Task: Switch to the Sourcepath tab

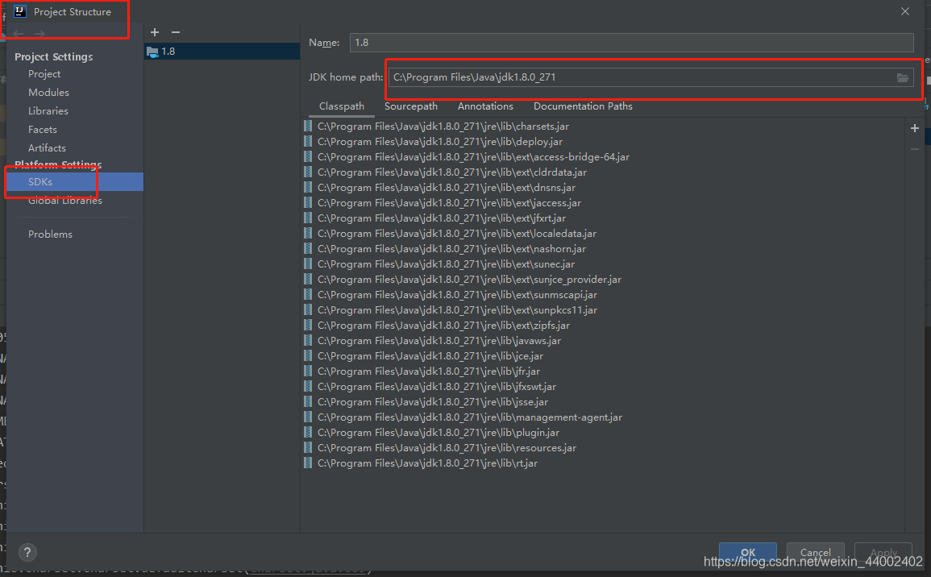Action: pyautogui.click(x=411, y=106)
